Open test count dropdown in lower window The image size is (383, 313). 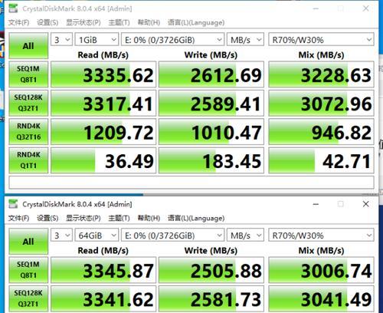tap(61, 236)
